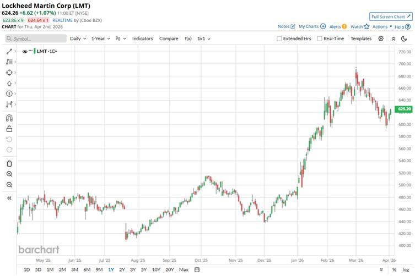Viewport: 415px width, 276px height.
Task: Click the My Charts link
Action: (x=312, y=26)
